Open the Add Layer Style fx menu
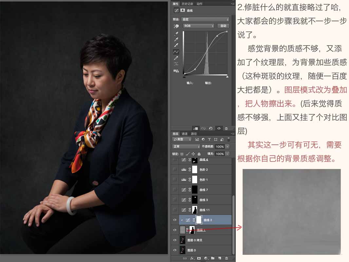Viewport: 349px width, 262px height. [x=192, y=258]
